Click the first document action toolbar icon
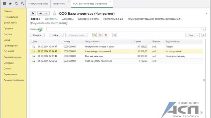Screen dimensions: 211x118 point(95,35)
